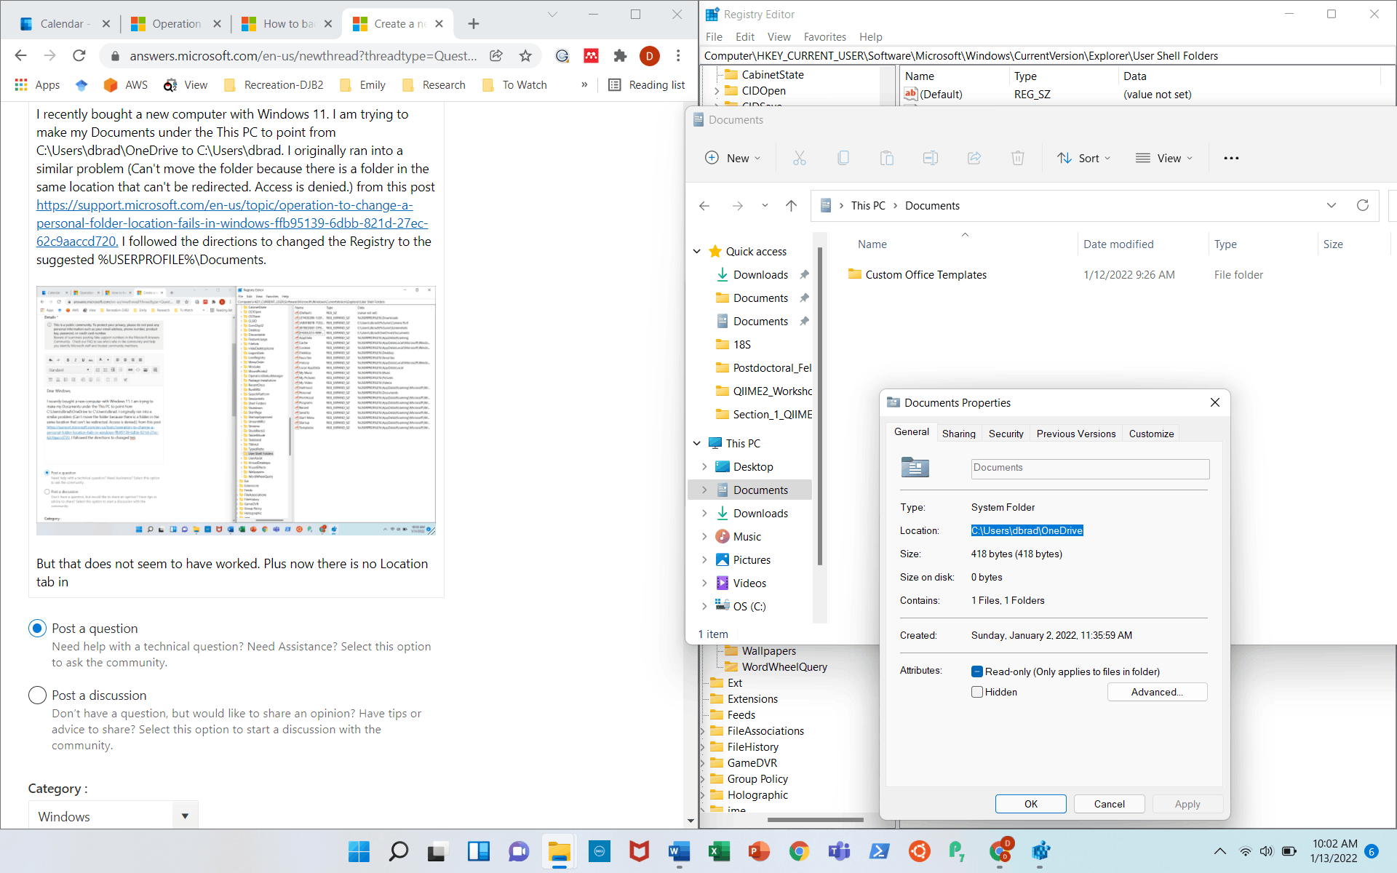Image resolution: width=1397 pixels, height=873 pixels.
Task: Click the Documents name input field
Action: click(x=1089, y=468)
